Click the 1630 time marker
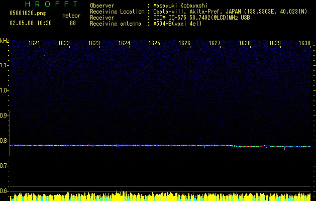This screenshot has width=316, height=201. (304, 43)
